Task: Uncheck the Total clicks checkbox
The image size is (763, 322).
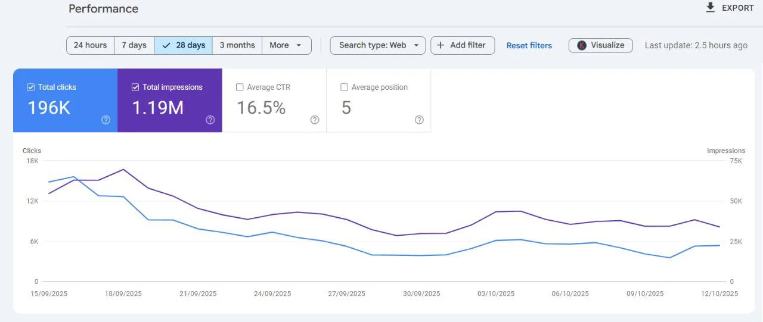Action: click(x=31, y=87)
